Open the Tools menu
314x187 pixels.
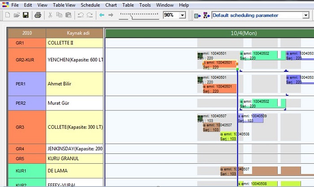click(x=145, y=5)
